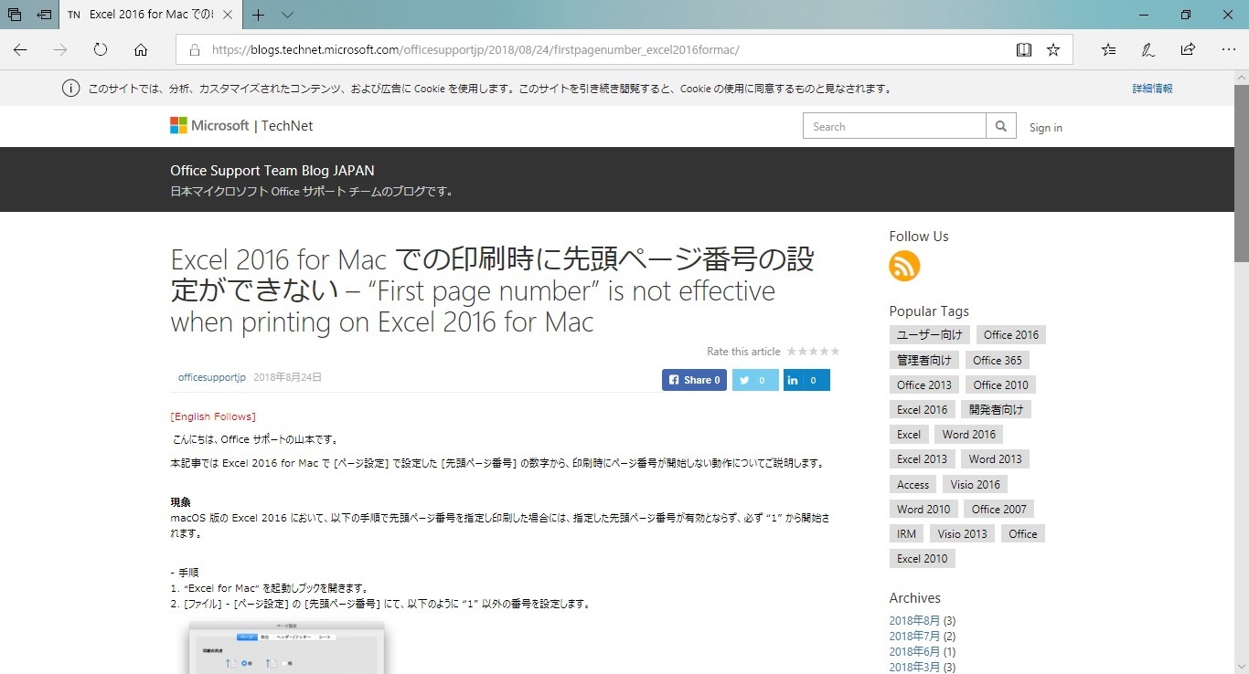Open the RSS feed icon

(x=904, y=266)
